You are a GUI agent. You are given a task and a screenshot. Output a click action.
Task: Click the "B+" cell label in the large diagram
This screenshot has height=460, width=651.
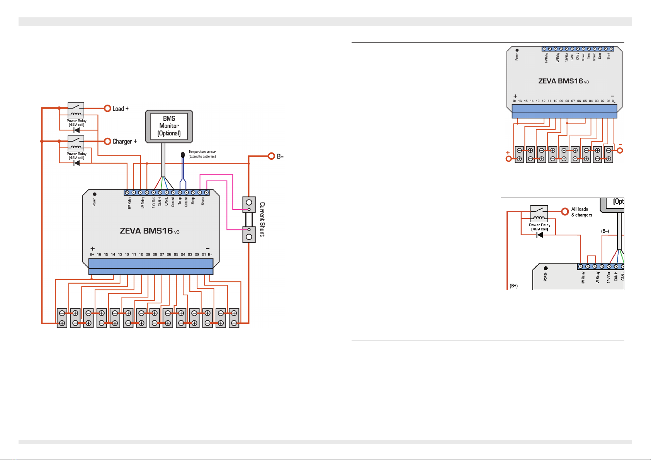[x=92, y=255]
